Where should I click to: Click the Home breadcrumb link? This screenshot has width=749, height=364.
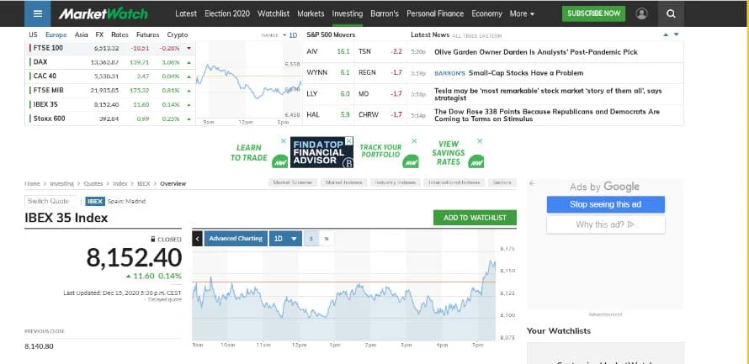click(33, 183)
